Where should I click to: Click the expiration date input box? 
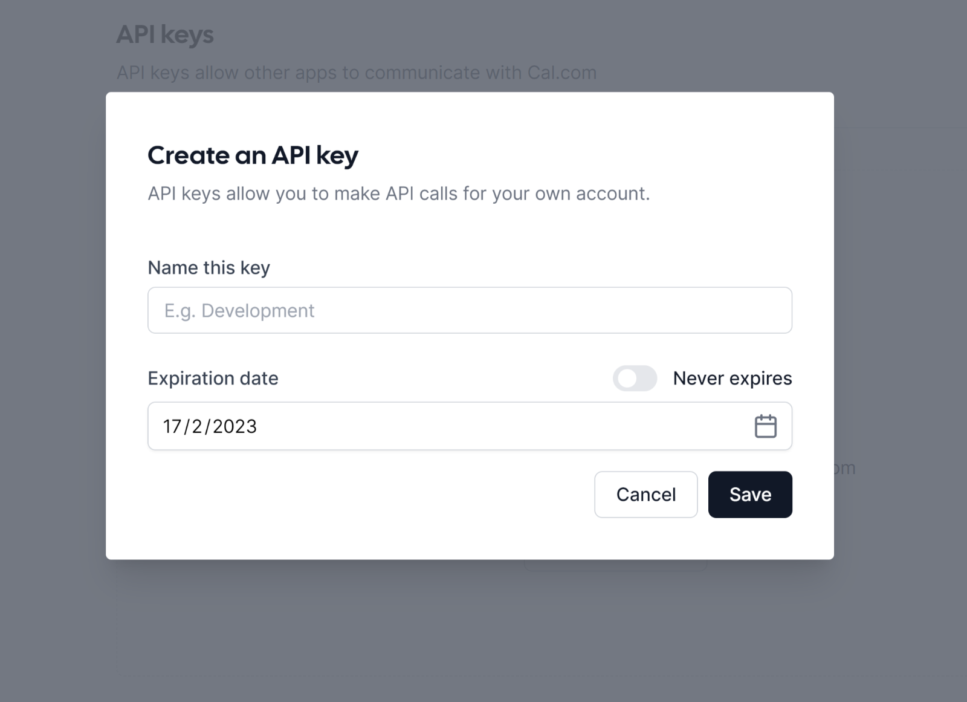(x=470, y=426)
